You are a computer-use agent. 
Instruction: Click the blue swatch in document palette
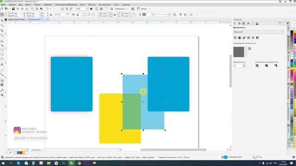[18, 153]
